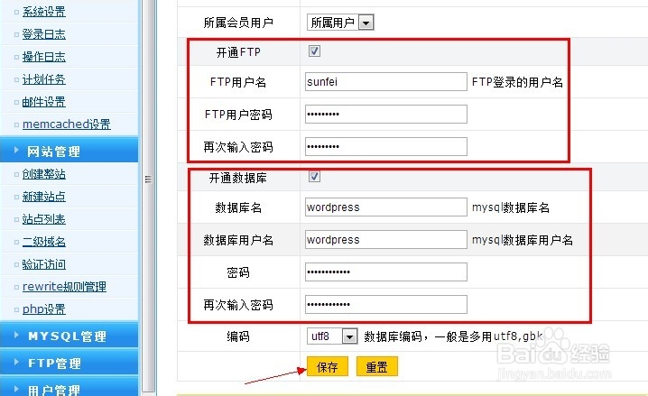This screenshot has height=396, width=648.
Task: Click the mysql数据库名 hint text
Action: [x=511, y=207]
